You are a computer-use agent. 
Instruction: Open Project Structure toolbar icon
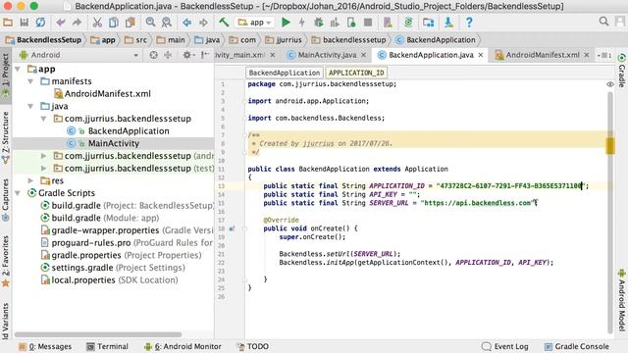click(x=429, y=23)
